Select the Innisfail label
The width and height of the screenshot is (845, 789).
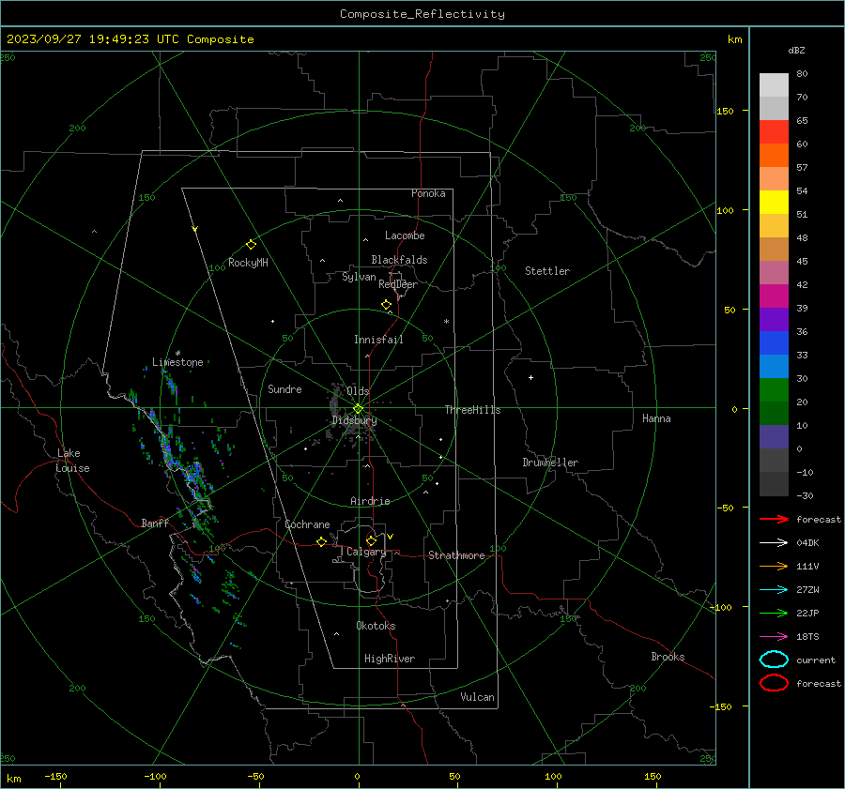378,340
